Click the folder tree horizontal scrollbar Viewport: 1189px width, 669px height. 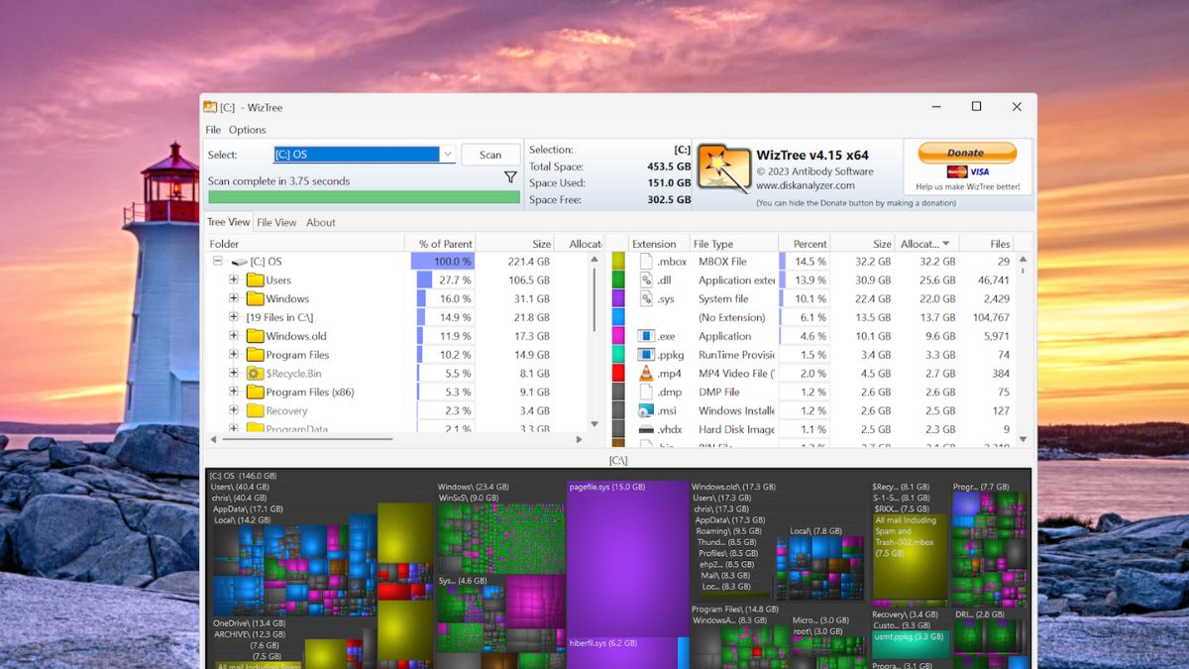[x=306, y=439]
